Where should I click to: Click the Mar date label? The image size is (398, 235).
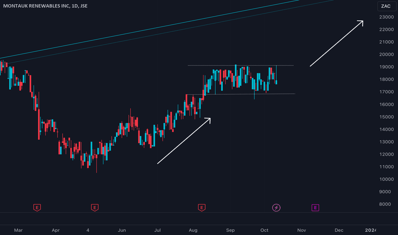[18, 230]
